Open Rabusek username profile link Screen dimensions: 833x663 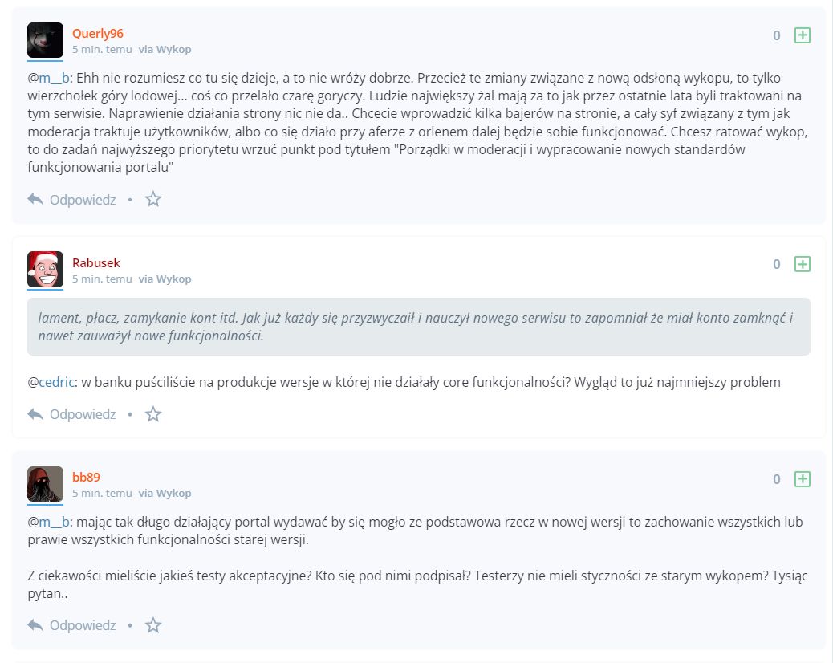[96, 263]
